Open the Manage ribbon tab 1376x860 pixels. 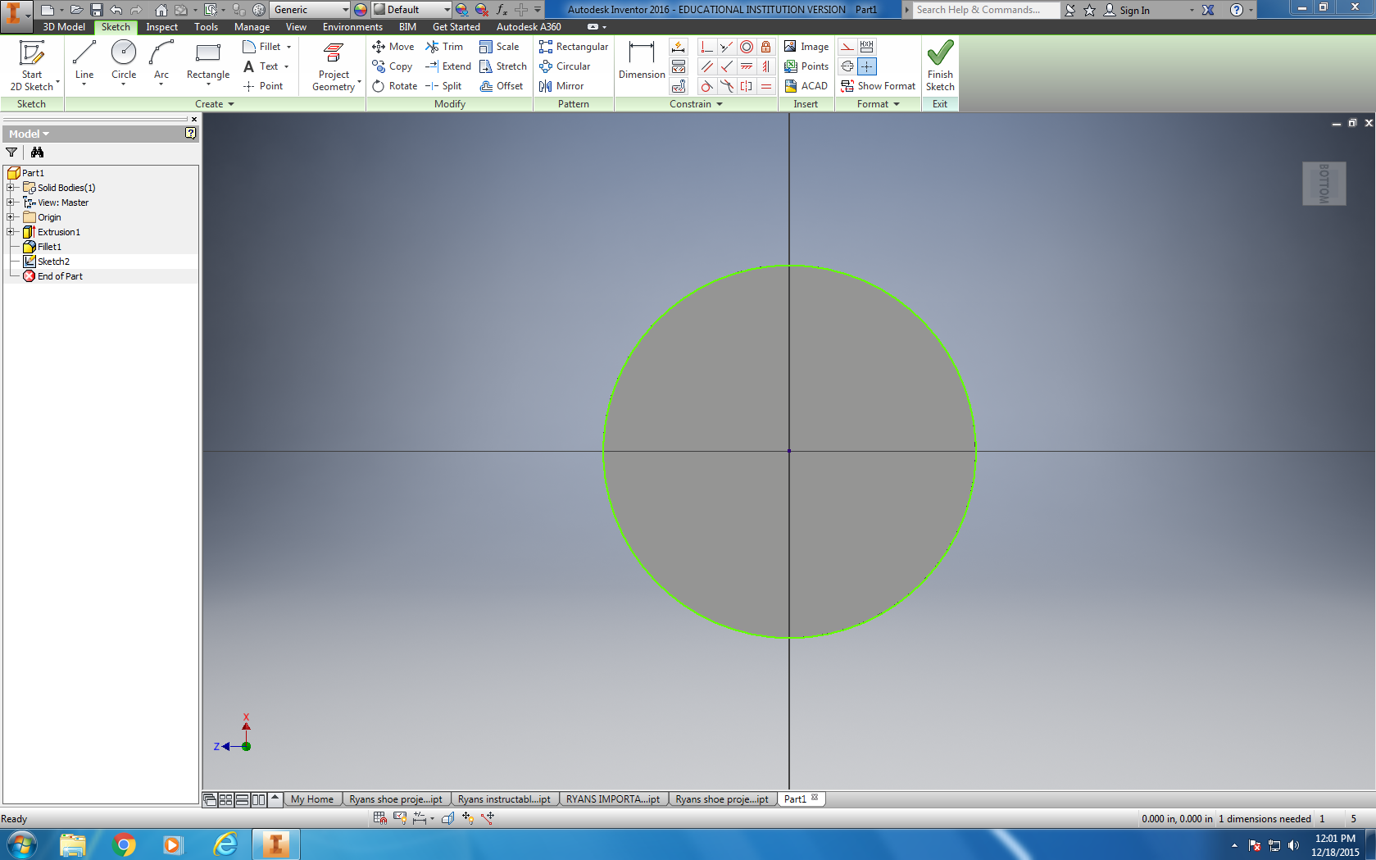pos(252,27)
